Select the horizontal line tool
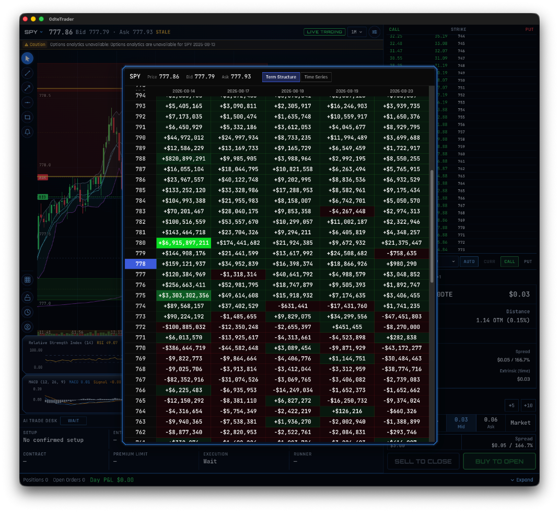 tap(28, 103)
